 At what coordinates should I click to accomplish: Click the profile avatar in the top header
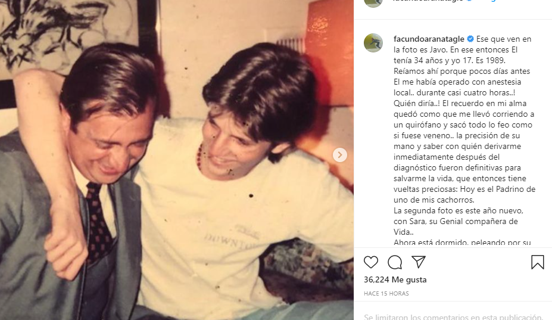[373, 2]
